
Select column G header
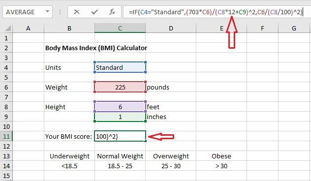[294, 29]
